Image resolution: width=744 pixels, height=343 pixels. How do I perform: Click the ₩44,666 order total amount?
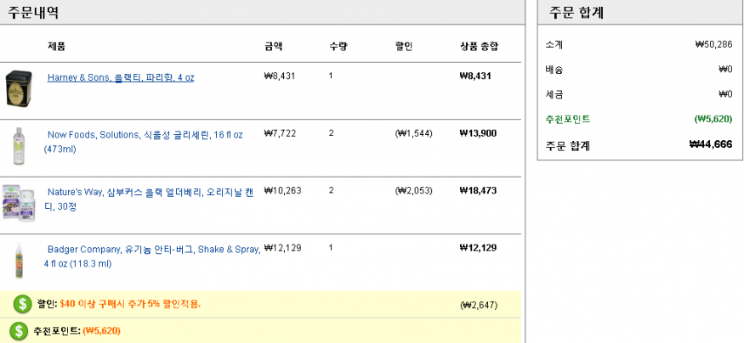(x=710, y=144)
